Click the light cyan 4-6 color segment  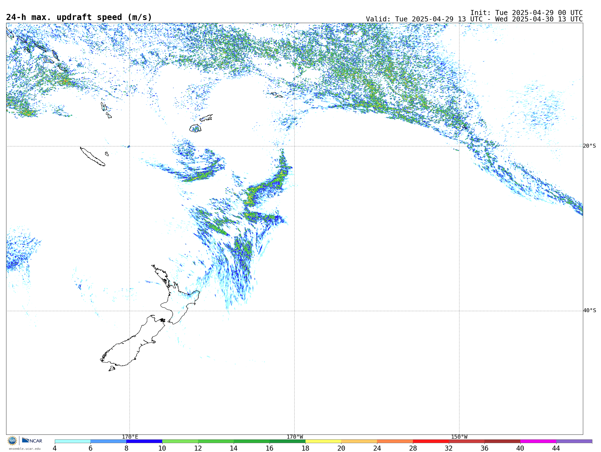(73, 441)
